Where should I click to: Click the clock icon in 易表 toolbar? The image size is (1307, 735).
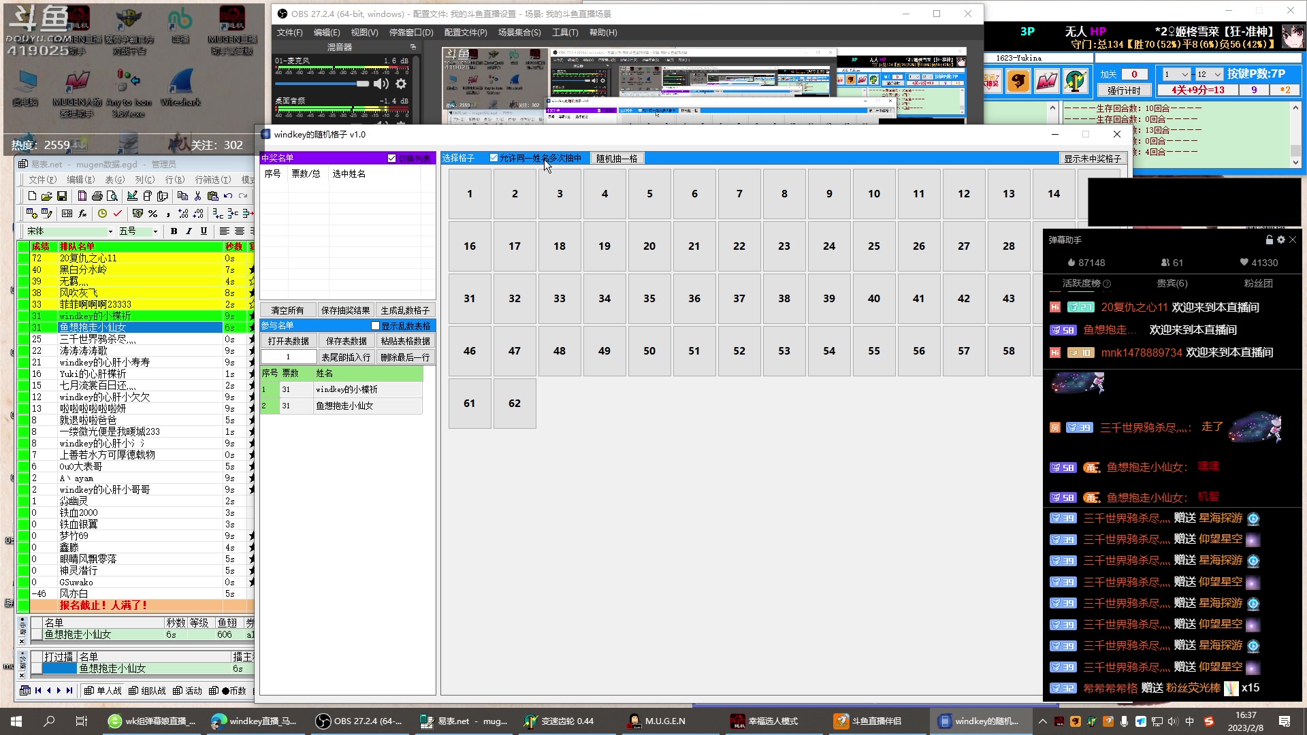click(x=103, y=214)
